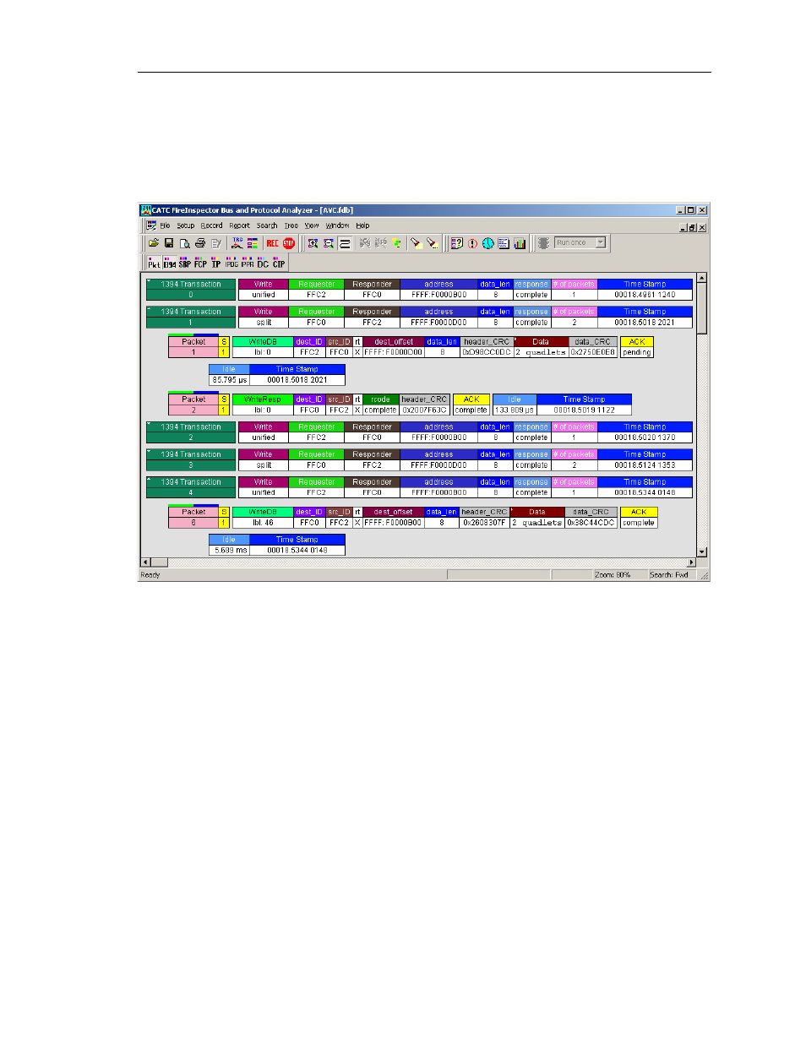Toggle CIP decode level

point(279,263)
